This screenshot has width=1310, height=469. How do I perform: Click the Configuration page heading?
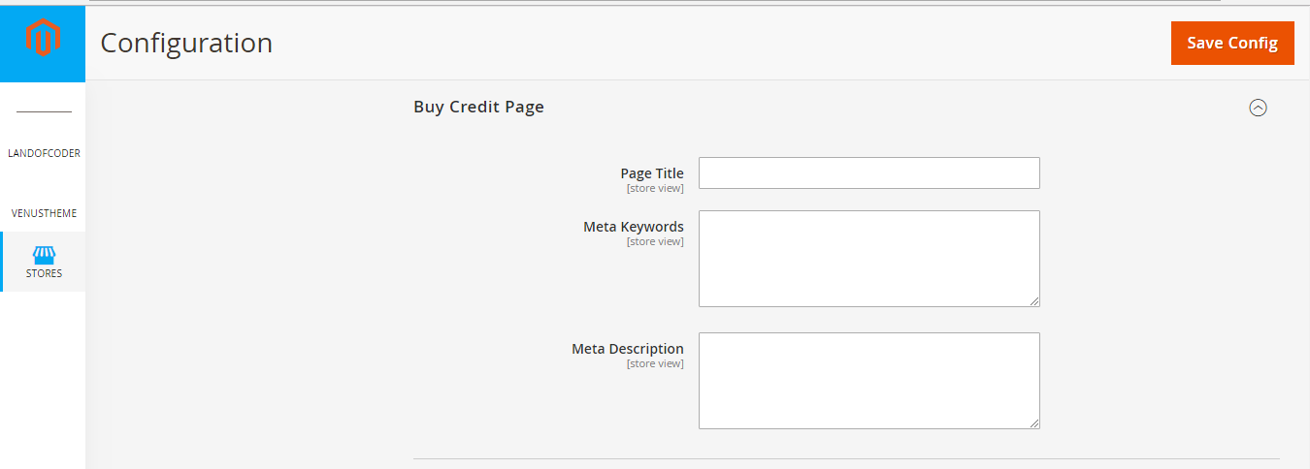(186, 43)
